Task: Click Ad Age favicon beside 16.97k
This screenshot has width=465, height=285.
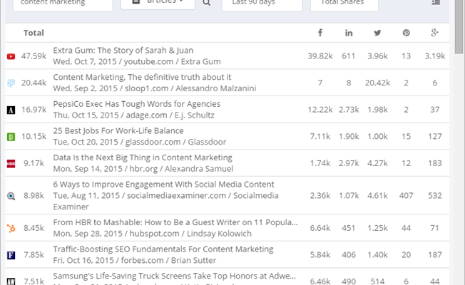Action: (x=11, y=110)
